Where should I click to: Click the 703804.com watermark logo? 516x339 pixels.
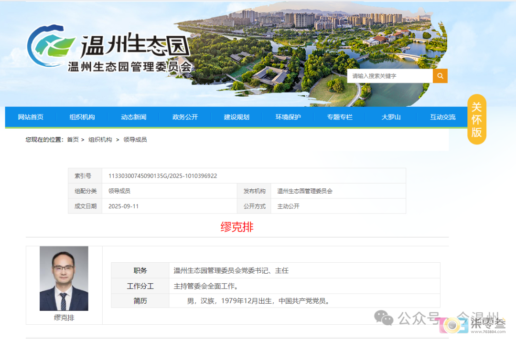(473, 325)
